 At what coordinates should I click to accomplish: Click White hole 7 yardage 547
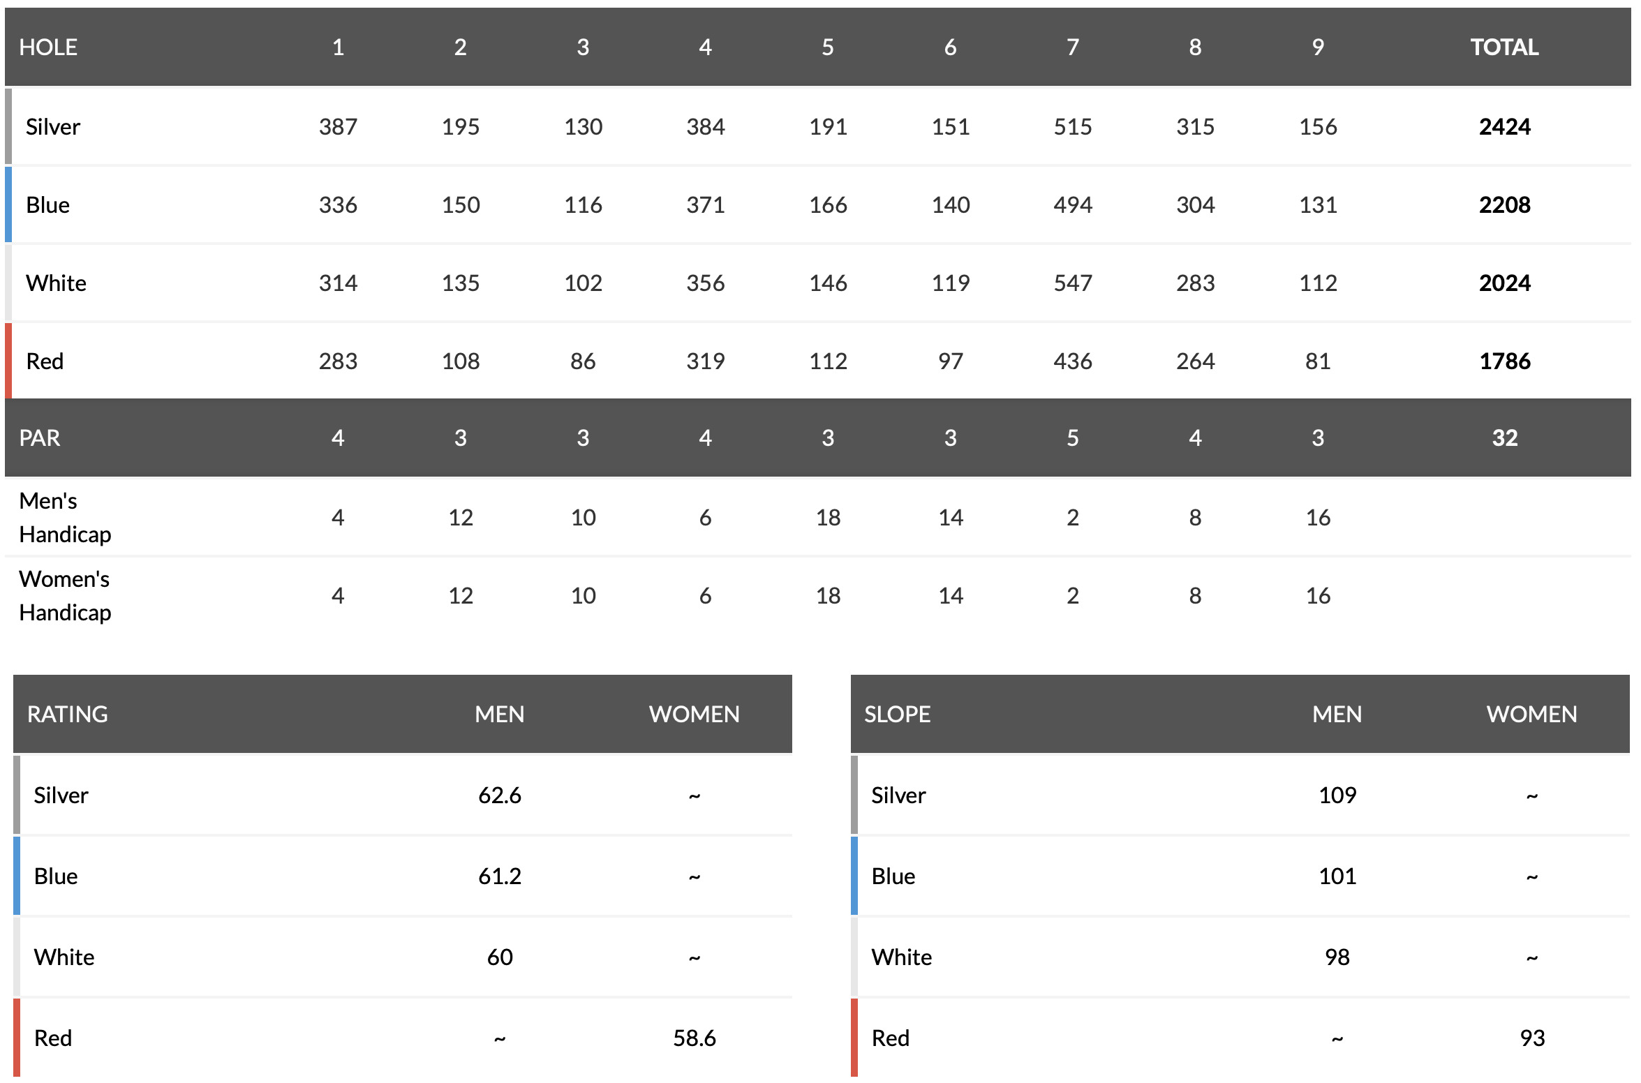click(x=1073, y=283)
